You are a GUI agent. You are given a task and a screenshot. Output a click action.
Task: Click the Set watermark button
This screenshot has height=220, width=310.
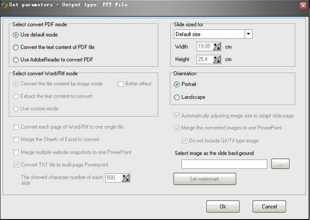(205, 179)
